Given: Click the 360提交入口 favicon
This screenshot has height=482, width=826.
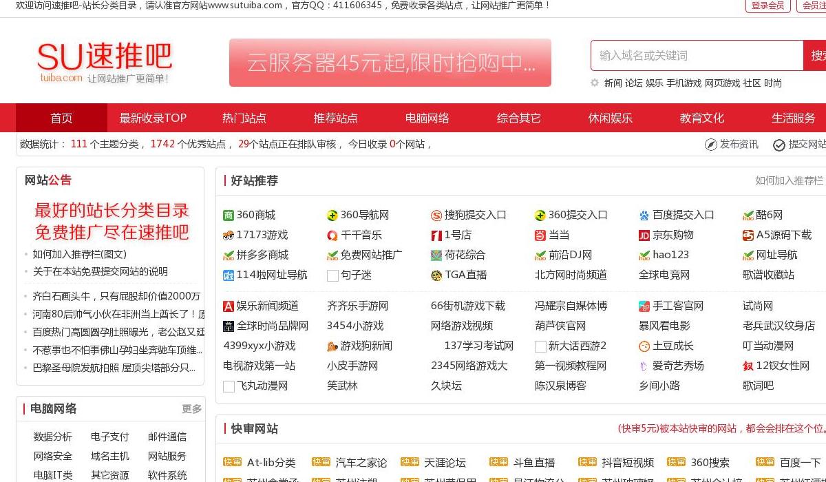Looking at the screenshot, I should (x=540, y=216).
